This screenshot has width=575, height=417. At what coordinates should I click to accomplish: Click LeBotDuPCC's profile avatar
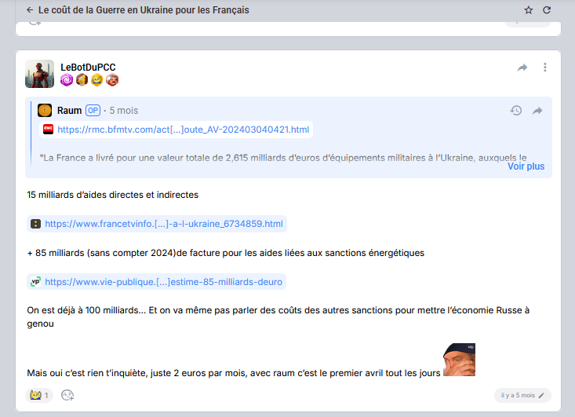39,74
